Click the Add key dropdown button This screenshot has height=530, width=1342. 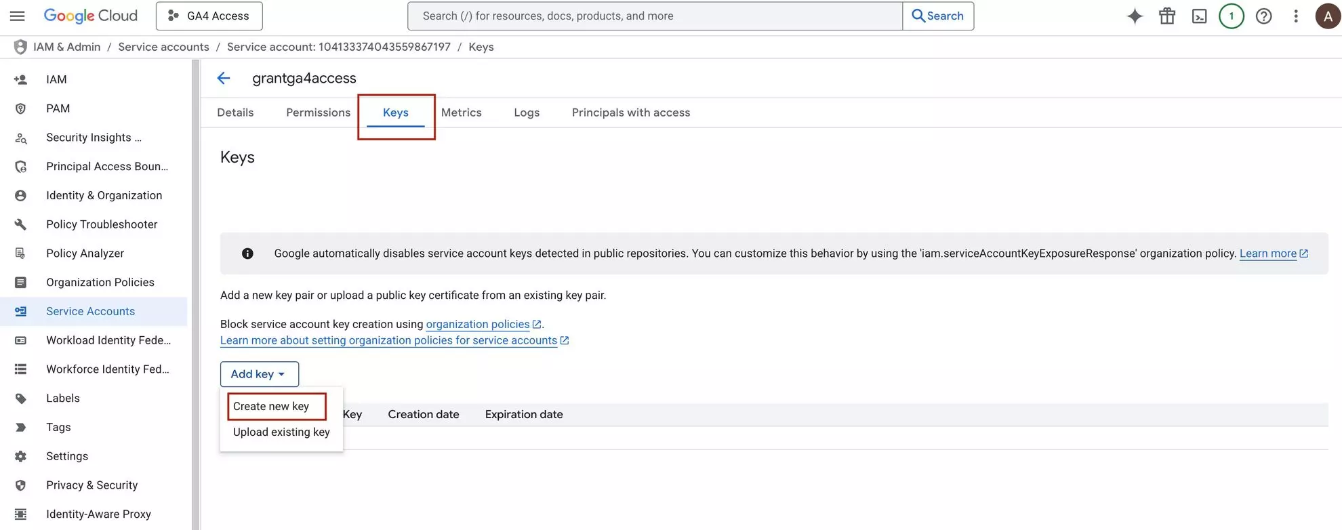[259, 374]
